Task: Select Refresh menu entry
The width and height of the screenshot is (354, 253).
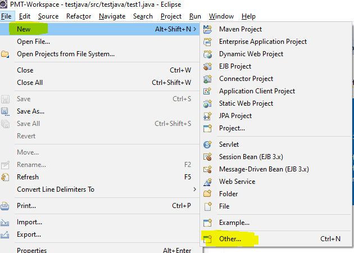Action: [100, 177]
